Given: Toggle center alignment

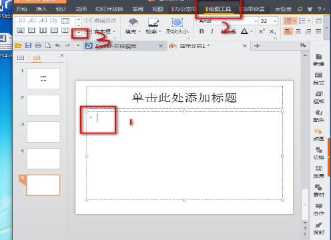Looking at the screenshot, I should pyautogui.click(x=298, y=31).
